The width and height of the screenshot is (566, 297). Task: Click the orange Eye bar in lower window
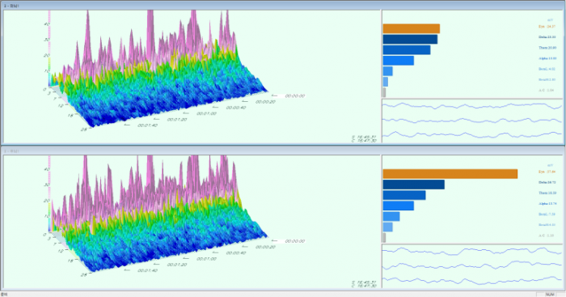pos(450,174)
